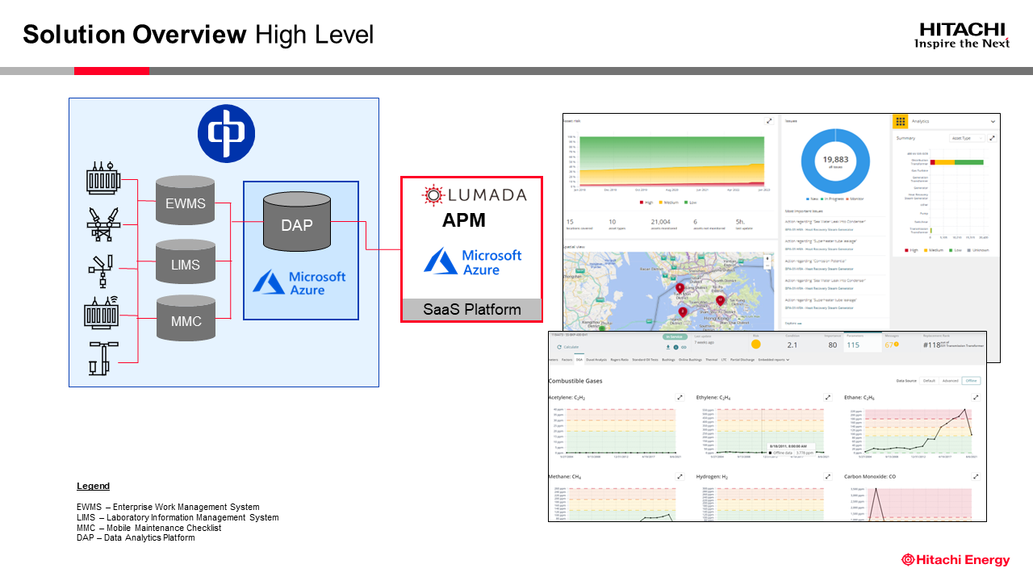Expand the Ethylene chart
Image resolution: width=1033 pixels, height=581 pixels.
pos(827,397)
